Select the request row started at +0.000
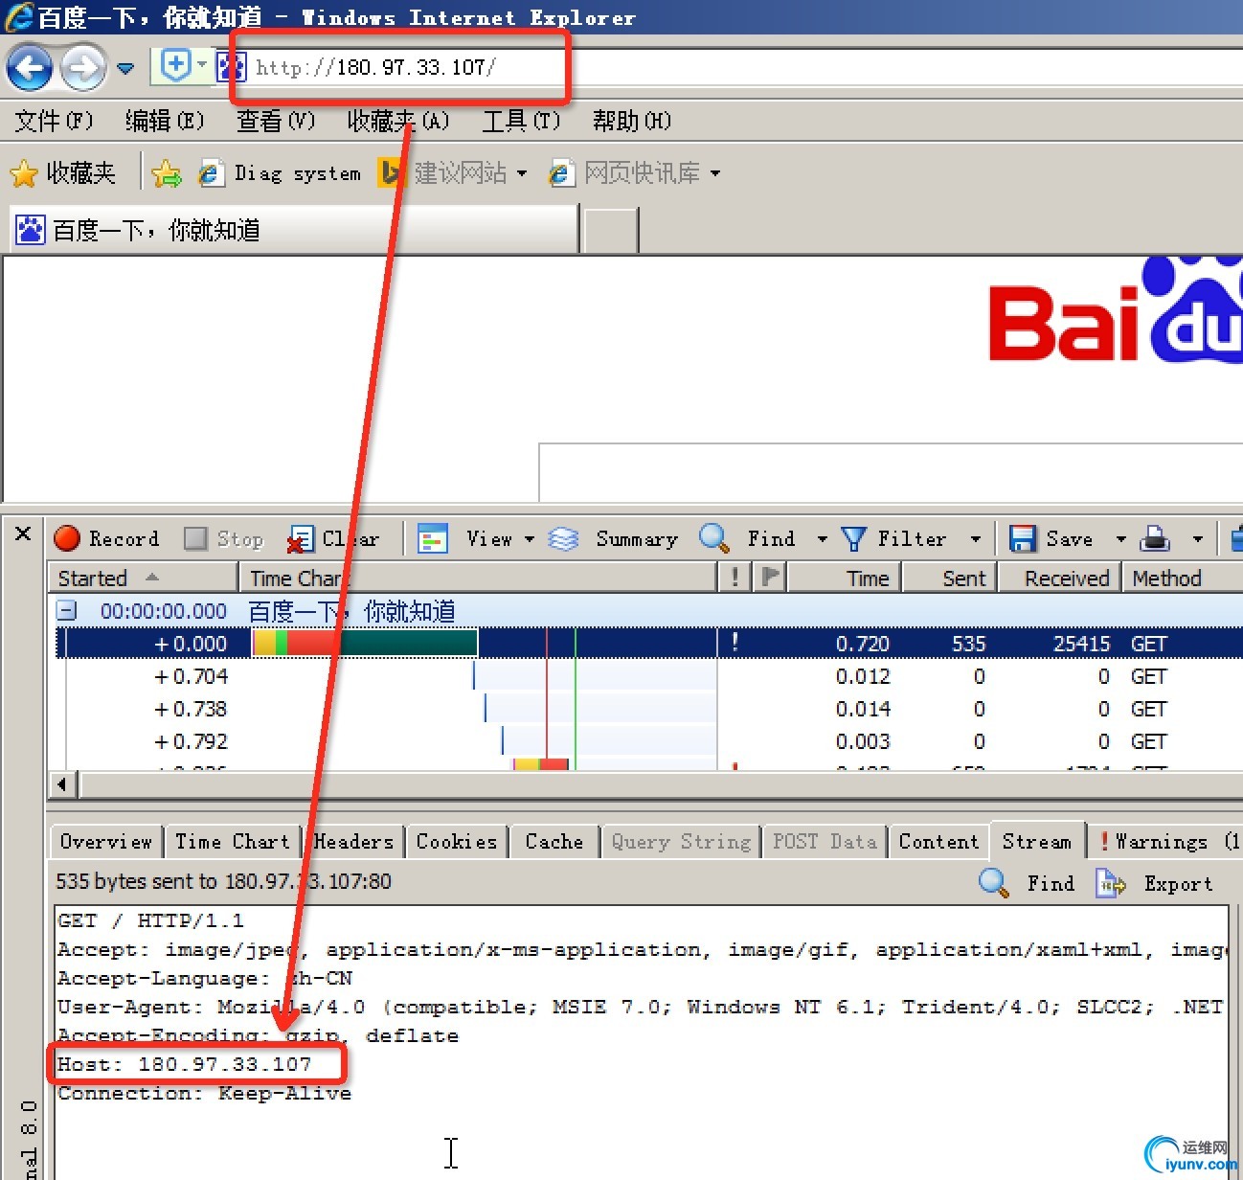This screenshot has height=1180, width=1243. pos(649,644)
